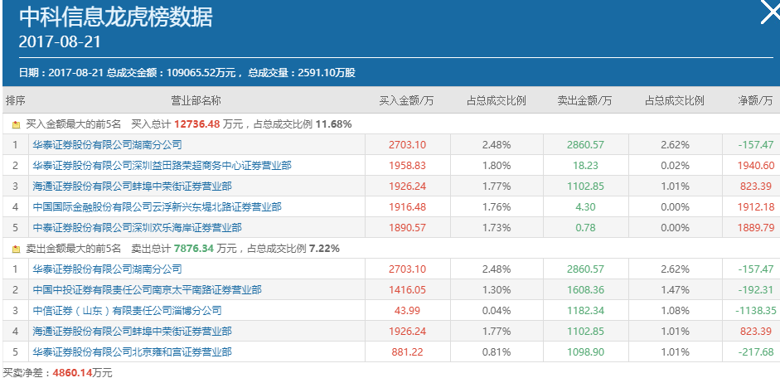
Task: Click the sell amount 0.78 cell
Action: pyautogui.click(x=585, y=228)
